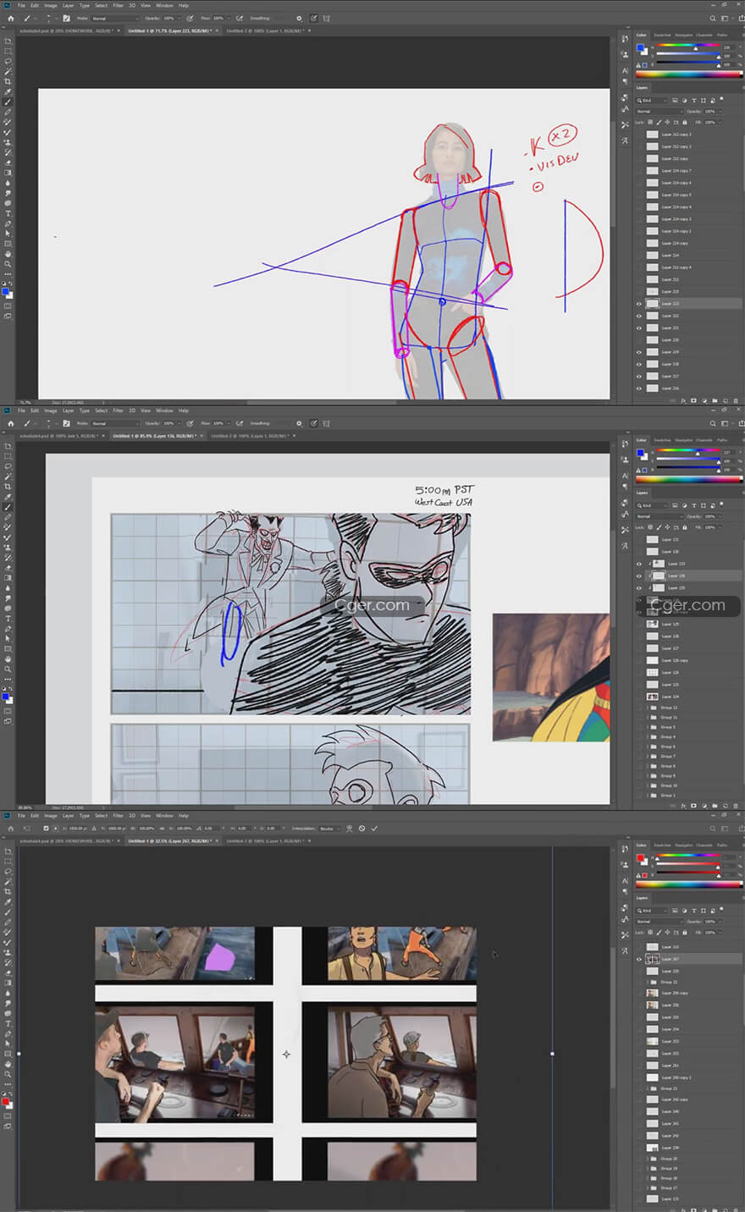Hide Layer 267 in bottom window
Image resolution: width=745 pixels, height=1212 pixels.
coord(639,959)
